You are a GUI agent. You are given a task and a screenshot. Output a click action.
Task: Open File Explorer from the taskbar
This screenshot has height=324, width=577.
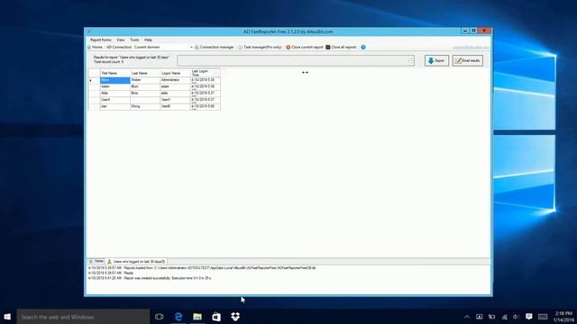click(197, 317)
